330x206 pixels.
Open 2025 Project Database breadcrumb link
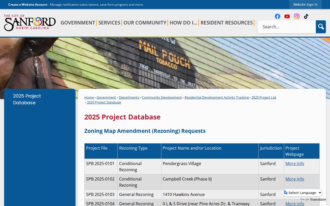point(104,102)
